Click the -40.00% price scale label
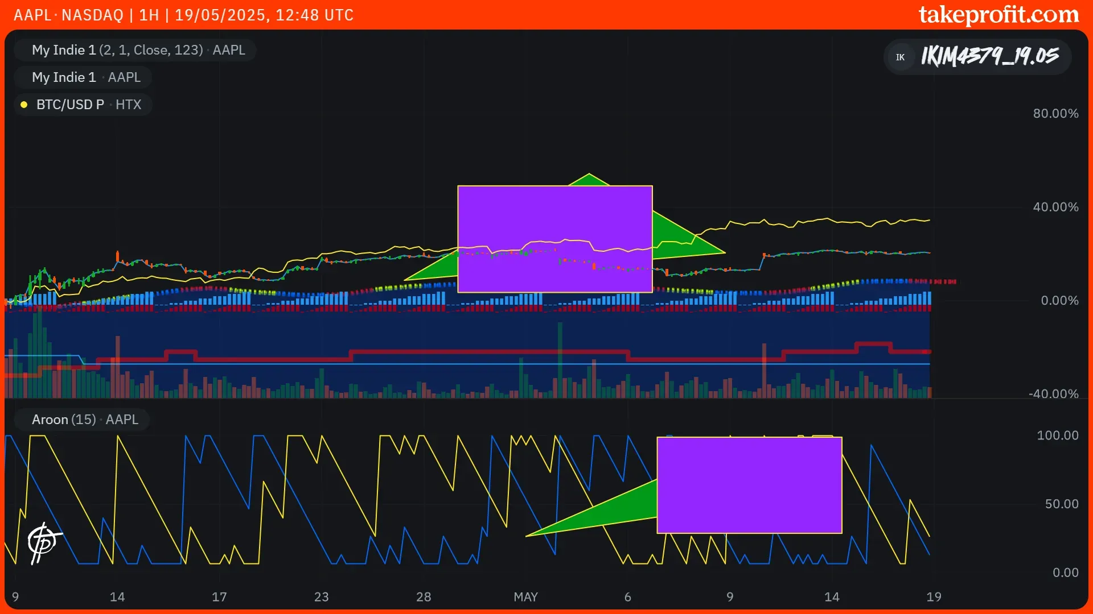 point(1053,393)
